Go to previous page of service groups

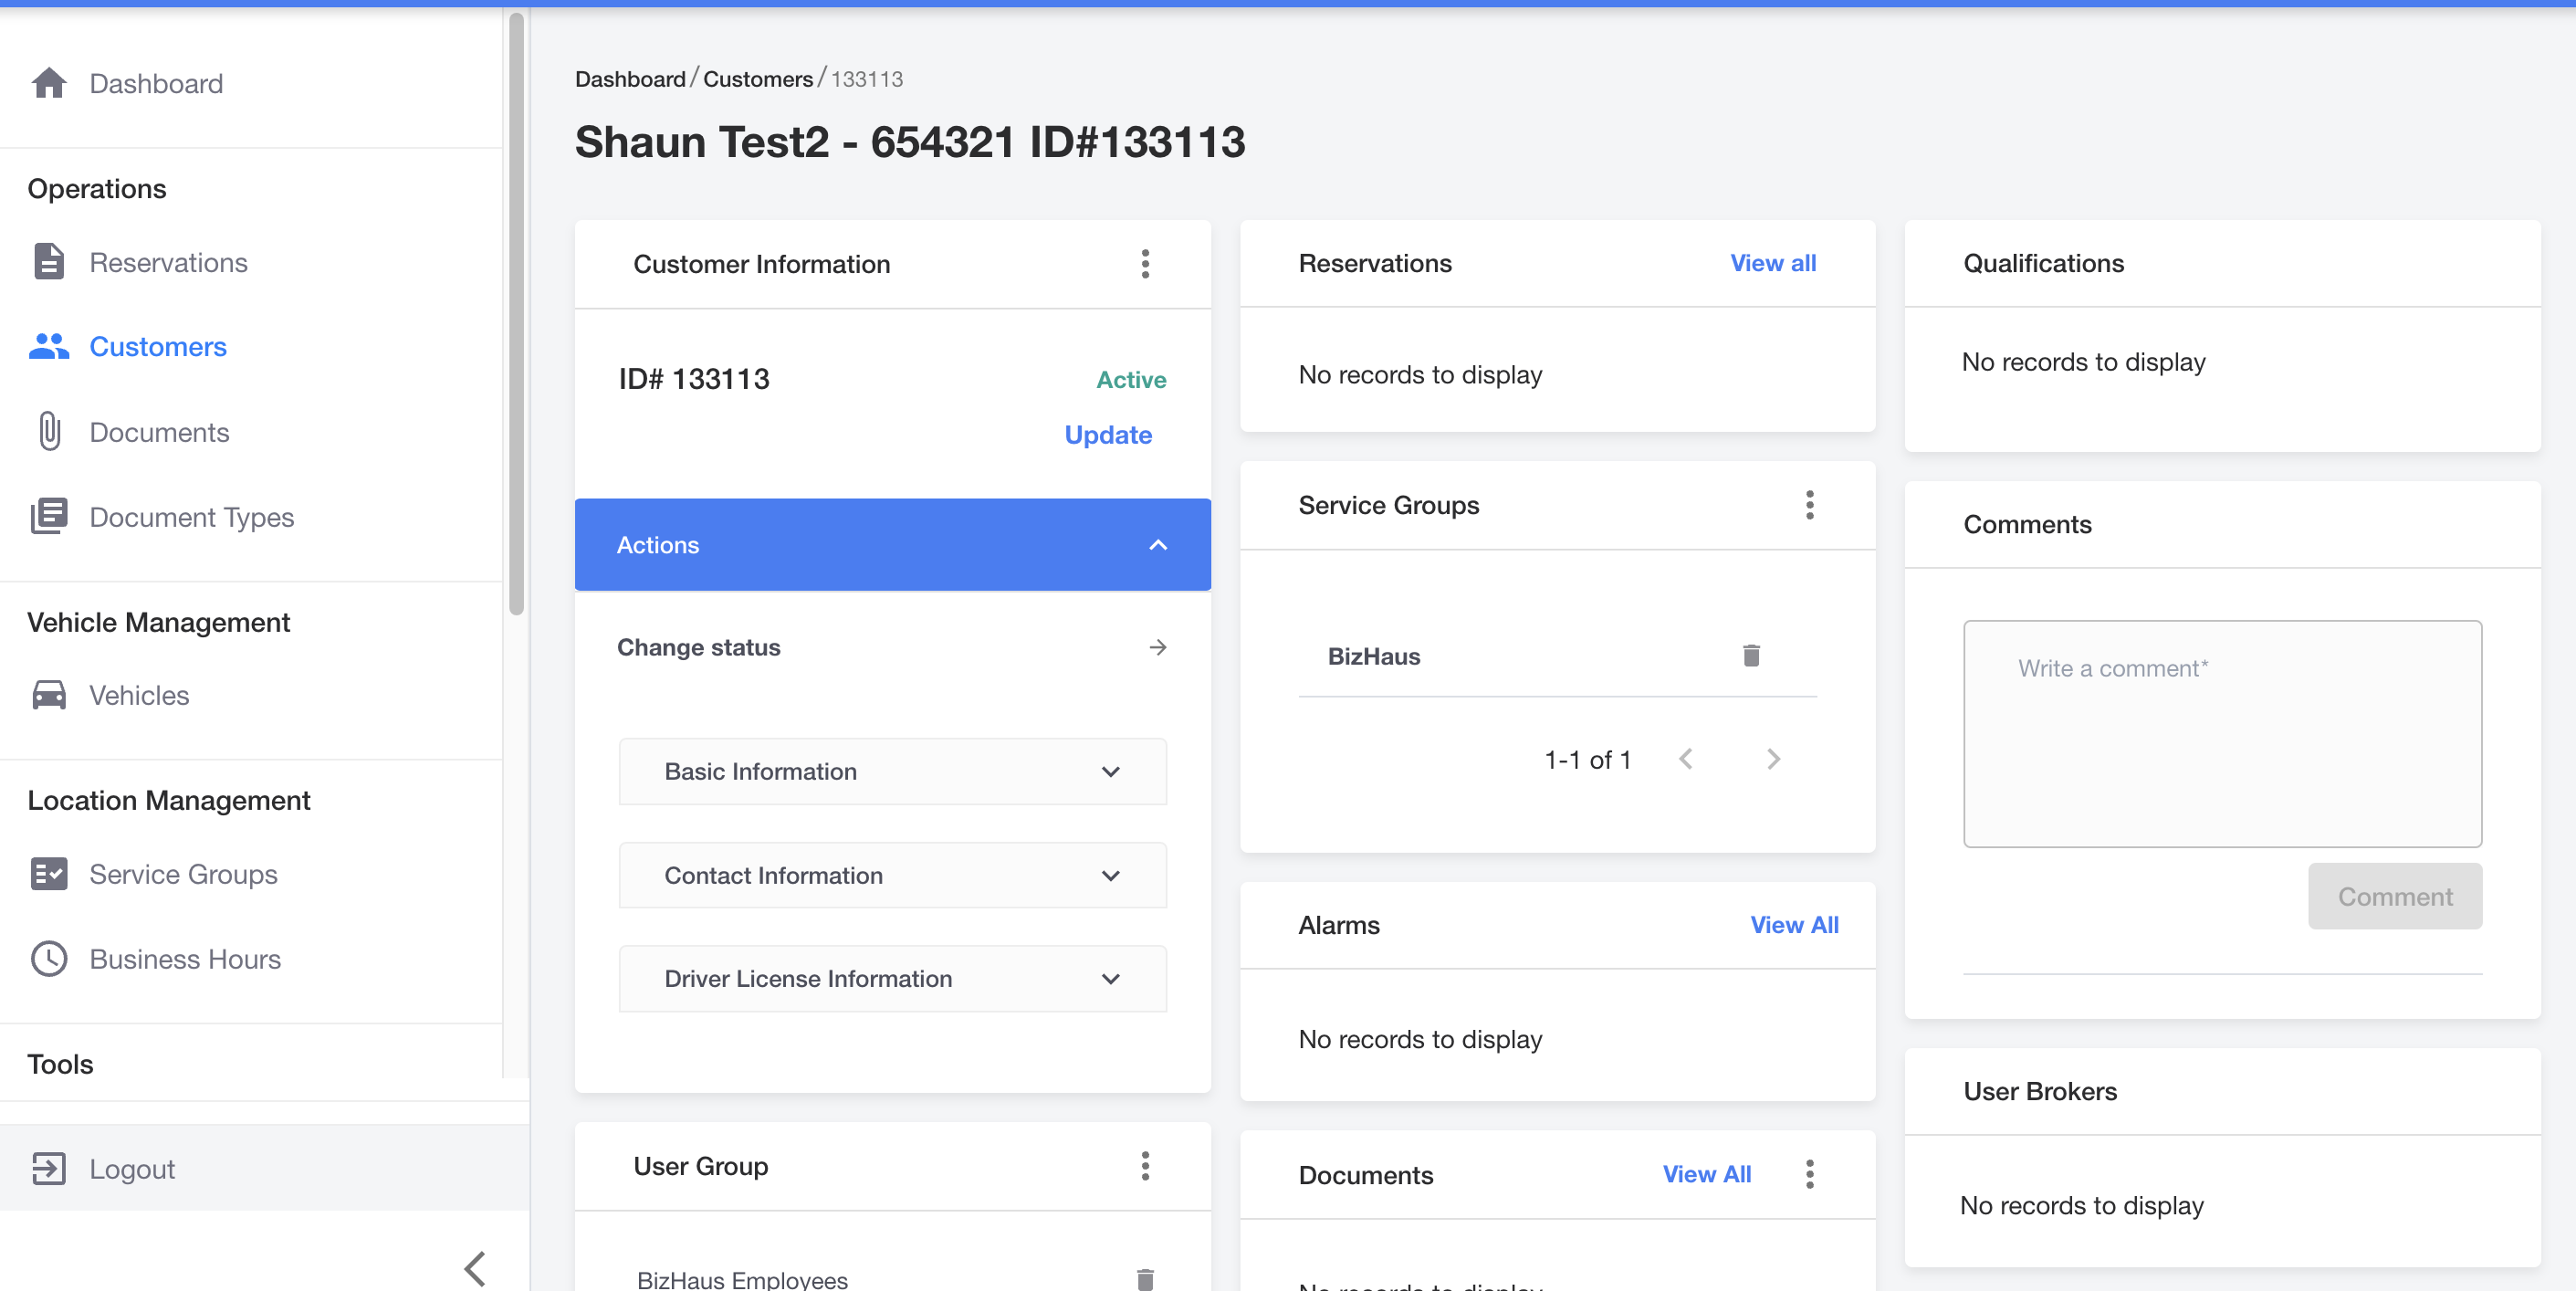tap(1686, 759)
